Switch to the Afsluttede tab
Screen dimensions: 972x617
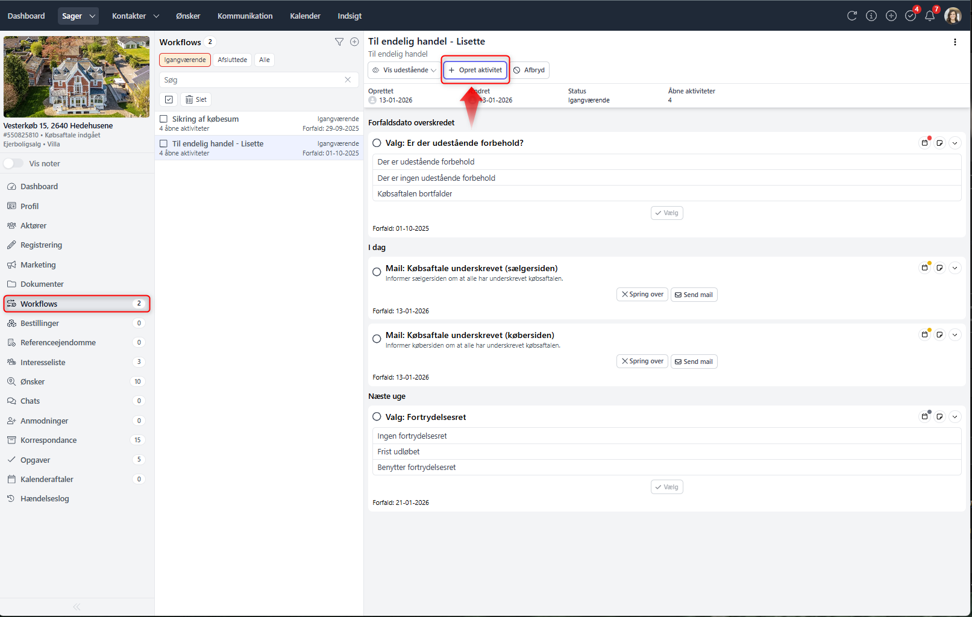click(232, 60)
